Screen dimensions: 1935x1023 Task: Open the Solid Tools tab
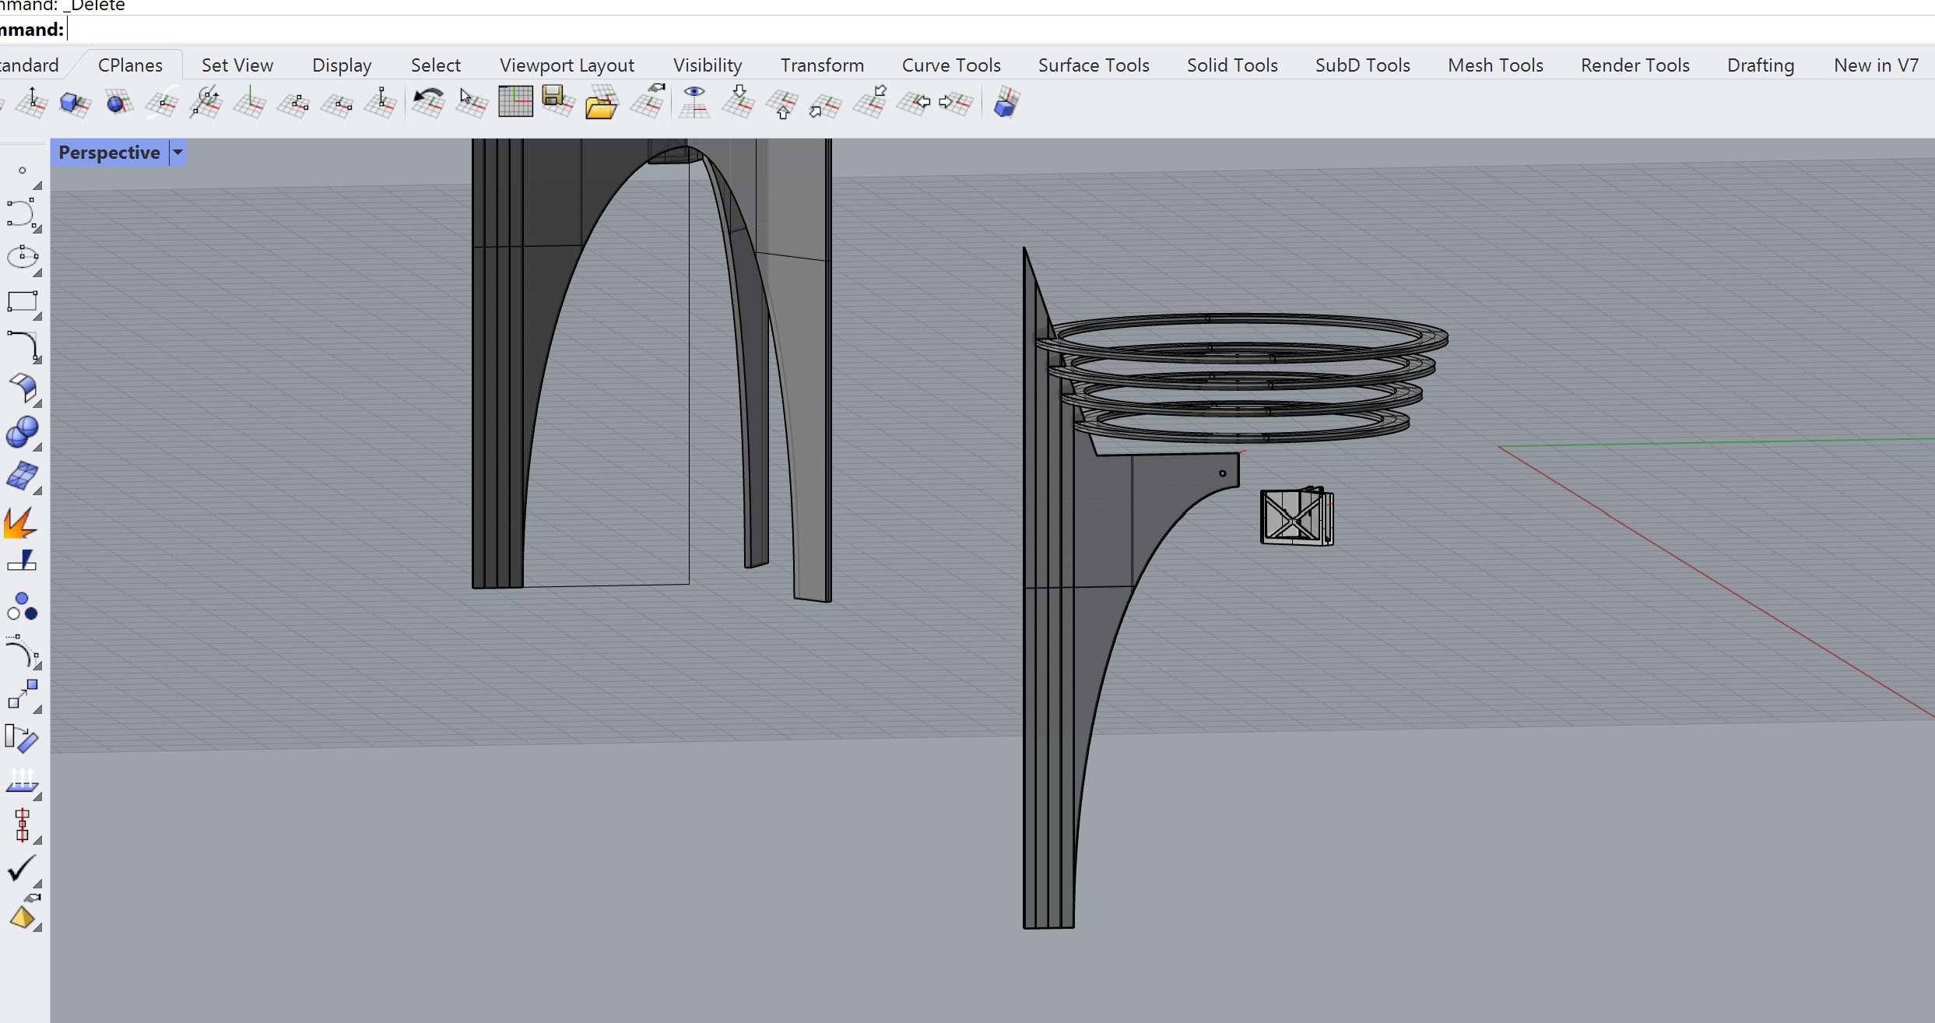(1232, 65)
